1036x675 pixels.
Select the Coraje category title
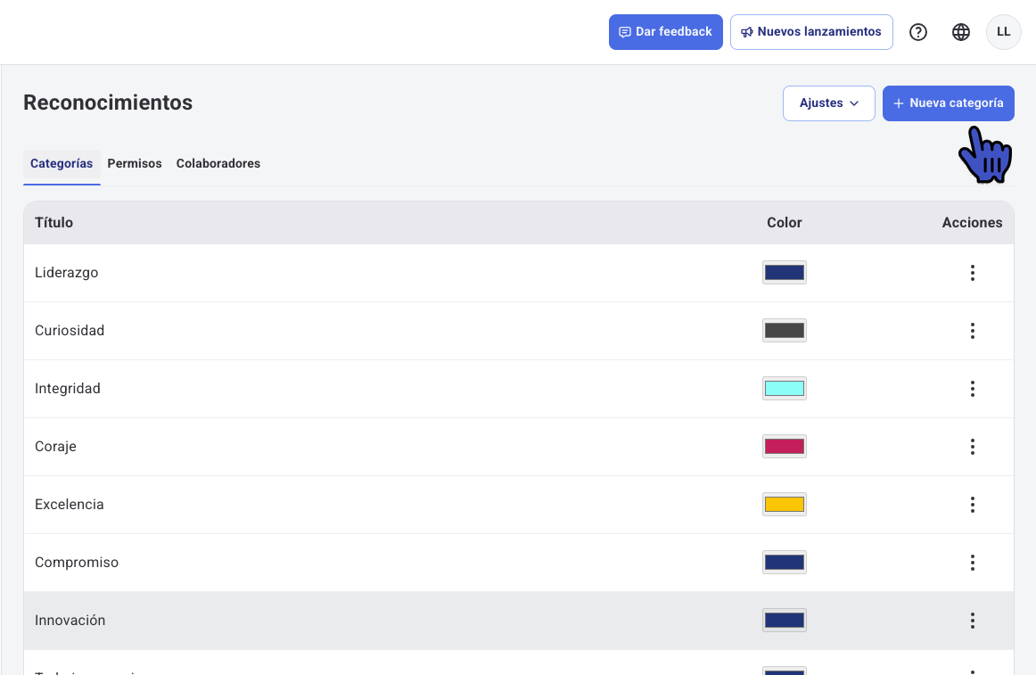coord(55,447)
